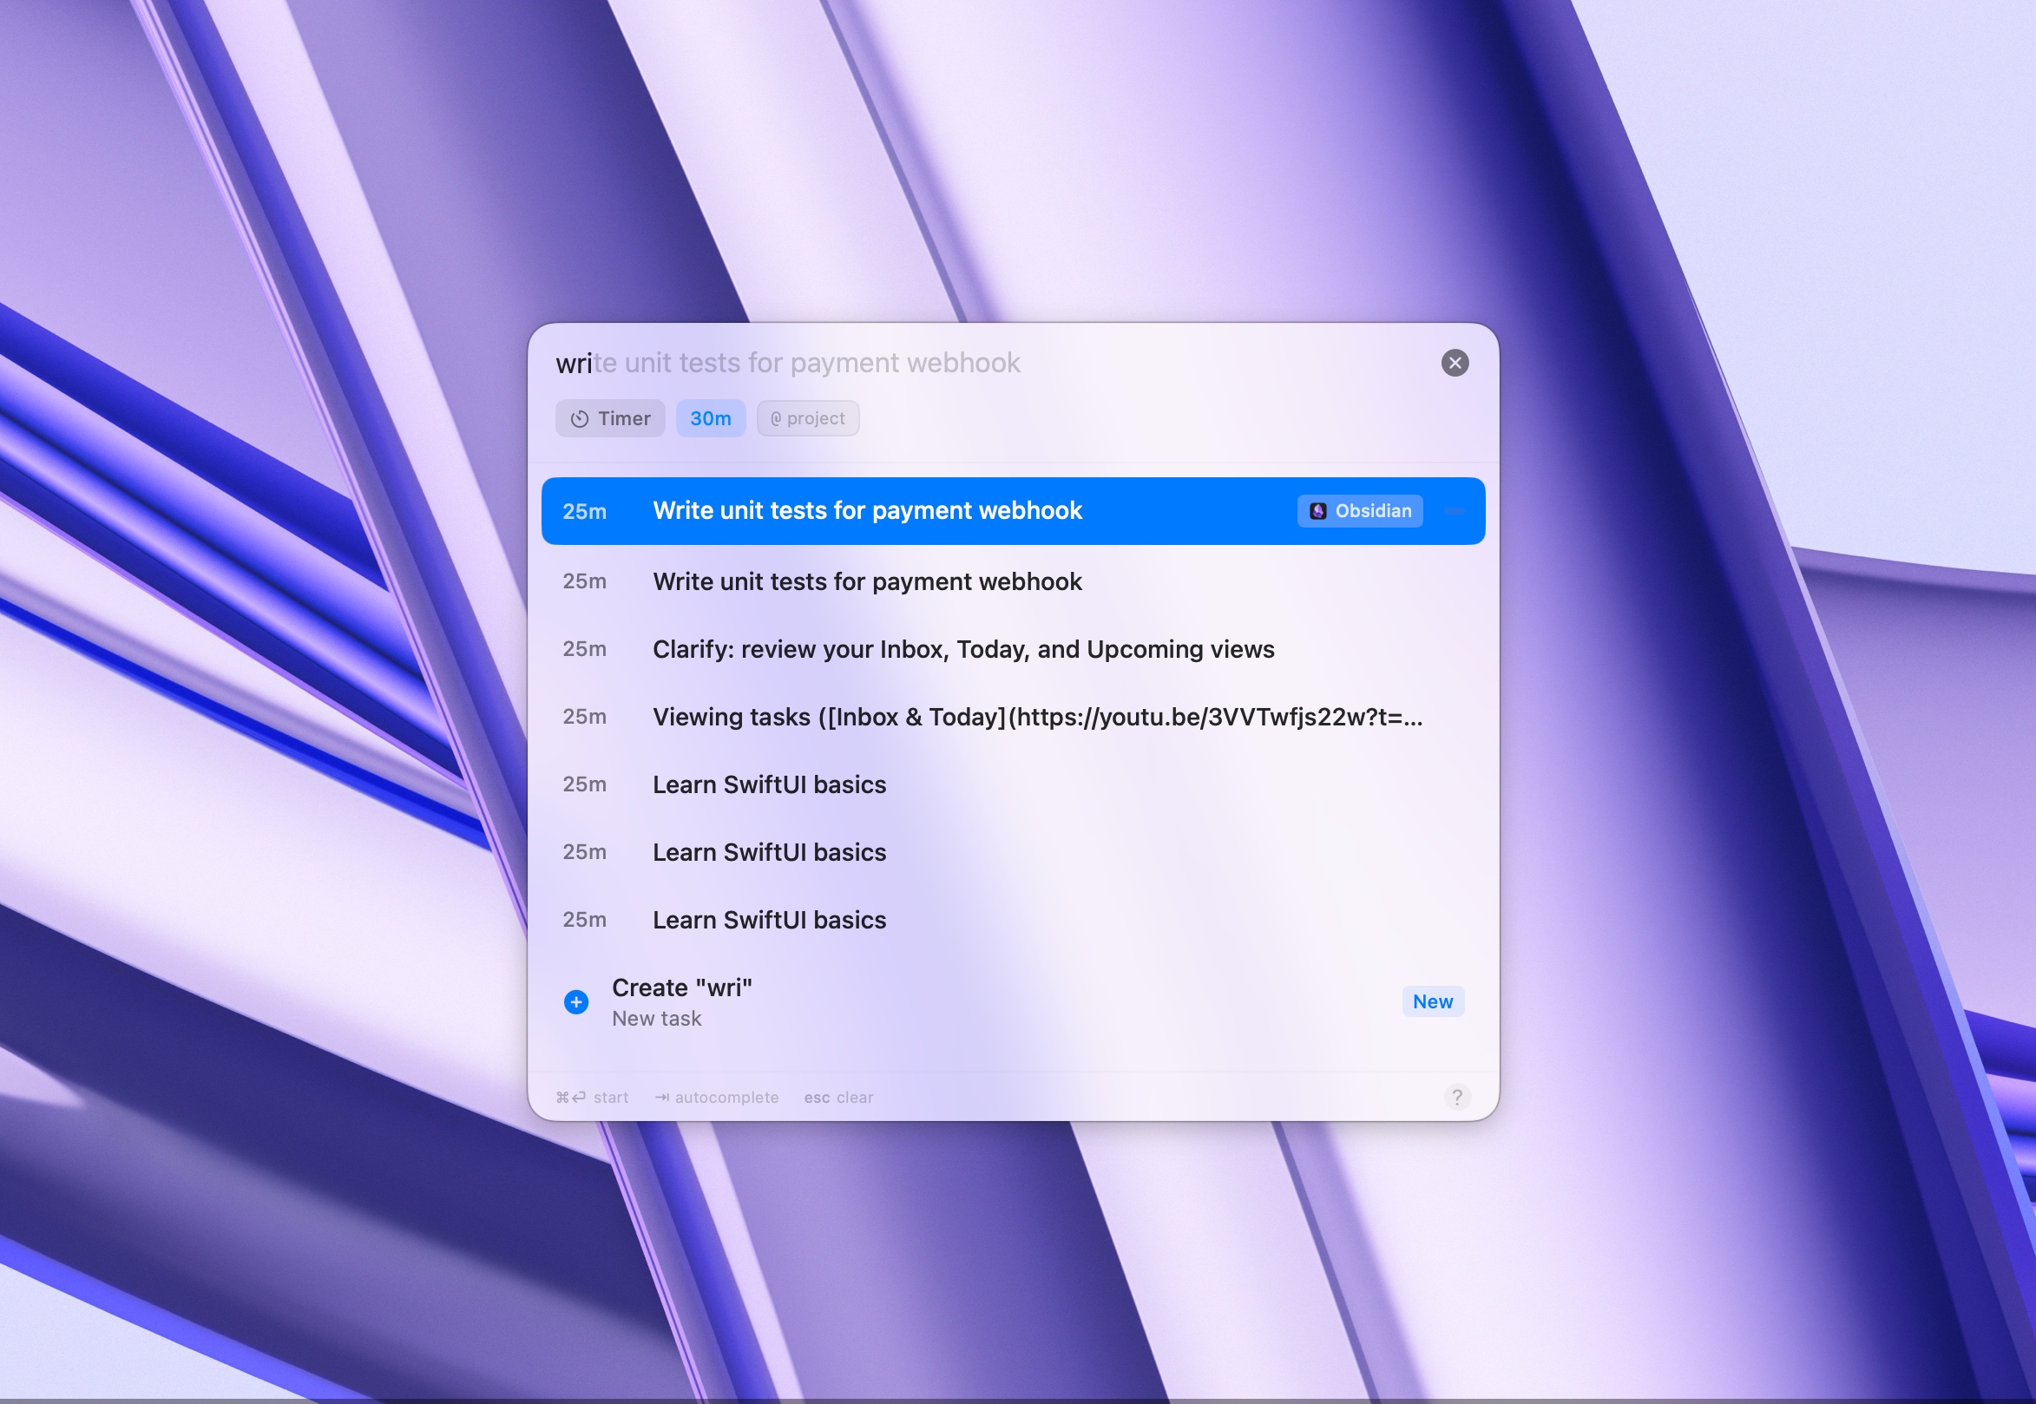
Task: Select last Learn SwiftUI basics entry
Action: [x=769, y=920]
